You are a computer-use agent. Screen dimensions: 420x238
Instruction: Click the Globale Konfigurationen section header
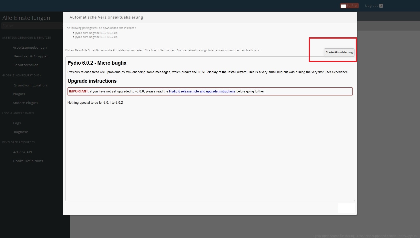(22, 76)
